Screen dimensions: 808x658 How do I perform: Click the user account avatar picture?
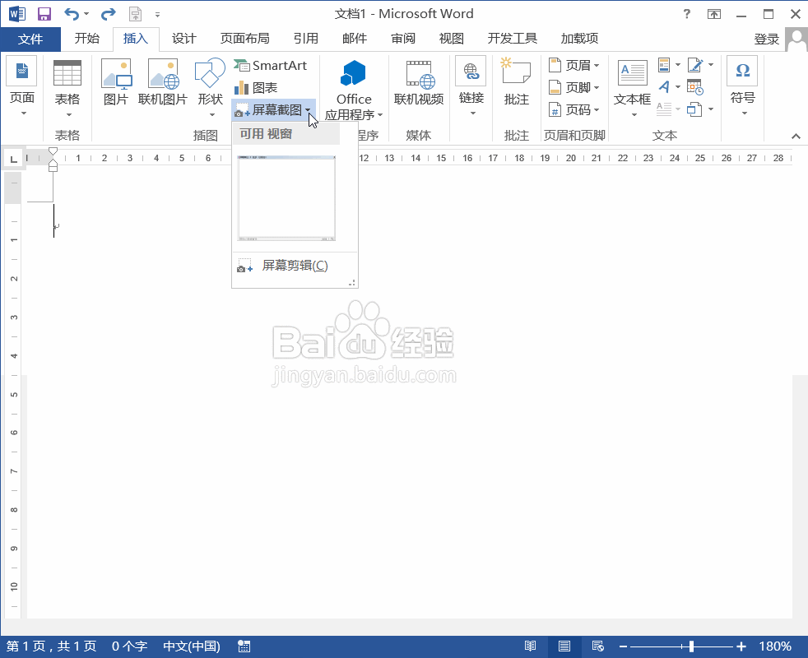(796, 39)
